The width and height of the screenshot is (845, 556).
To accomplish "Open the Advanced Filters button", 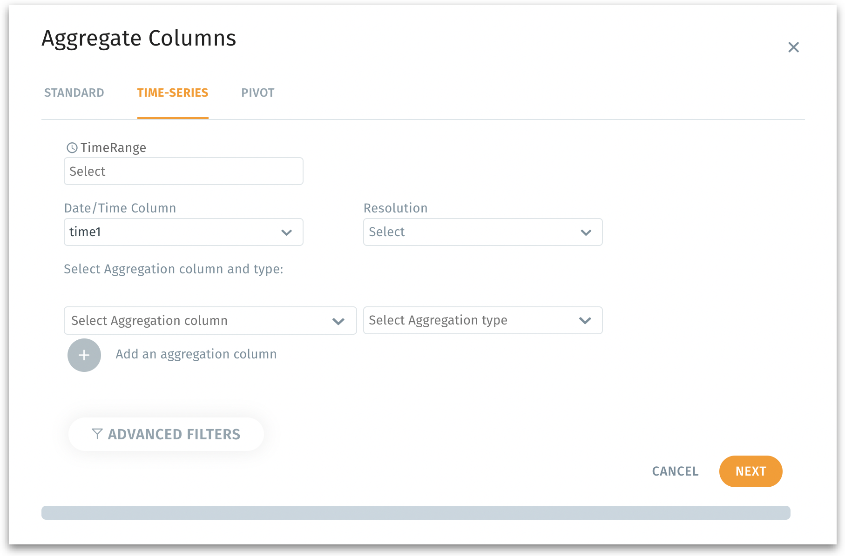I will [166, 434].
